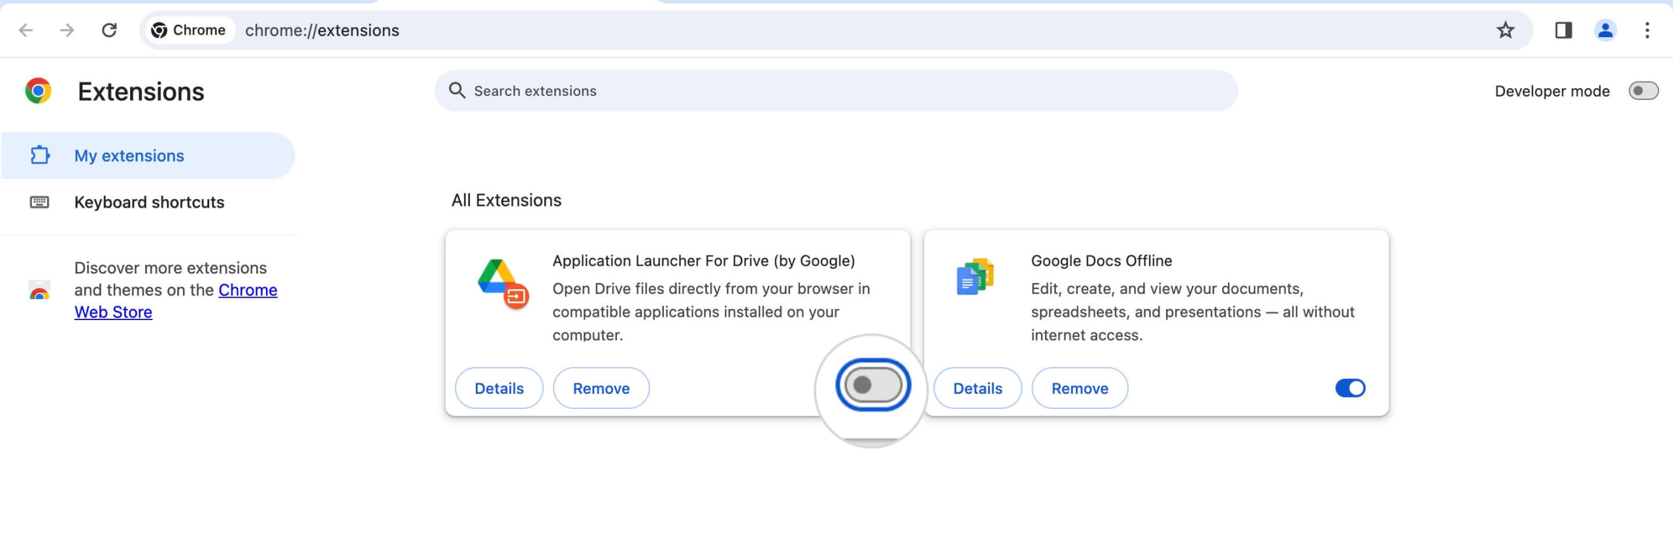The height and width of the screenshot is (546, 1673).
Task: Go forward with the browser forward arrow
Action: (67, 30)
